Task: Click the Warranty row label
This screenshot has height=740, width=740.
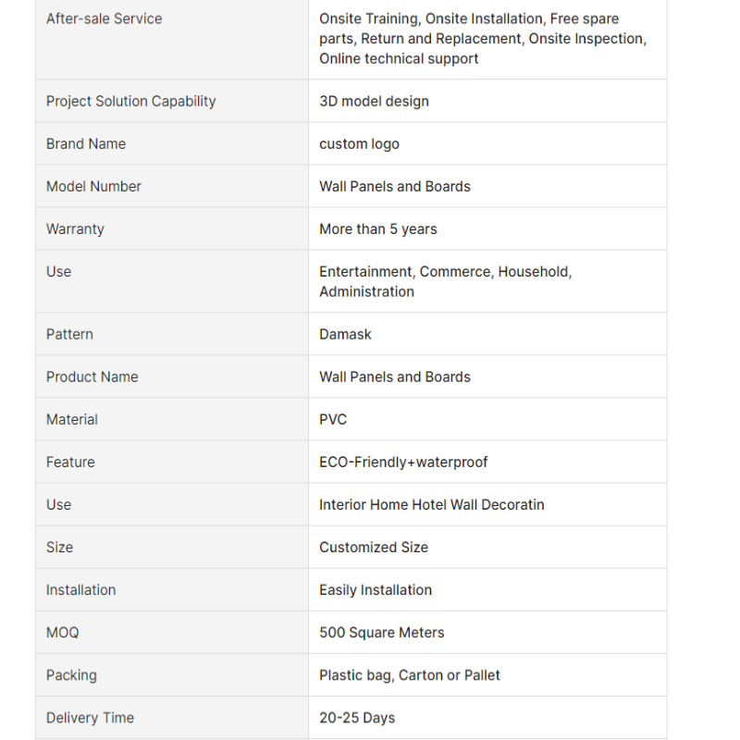Action: (x=75, y=228)
